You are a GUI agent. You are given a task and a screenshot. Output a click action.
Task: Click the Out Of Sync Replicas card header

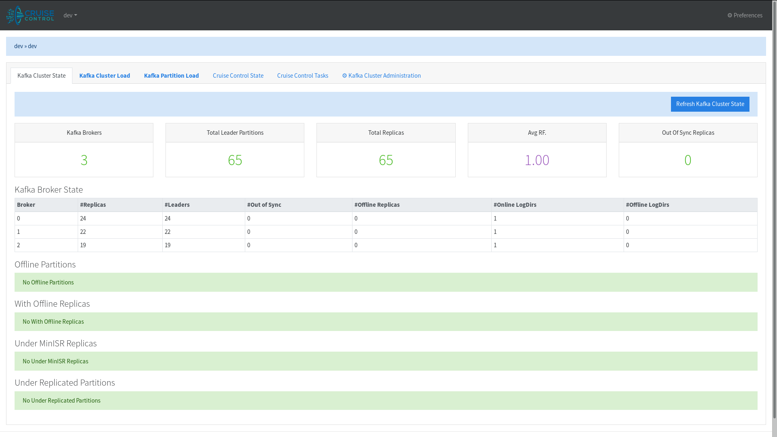688,133
